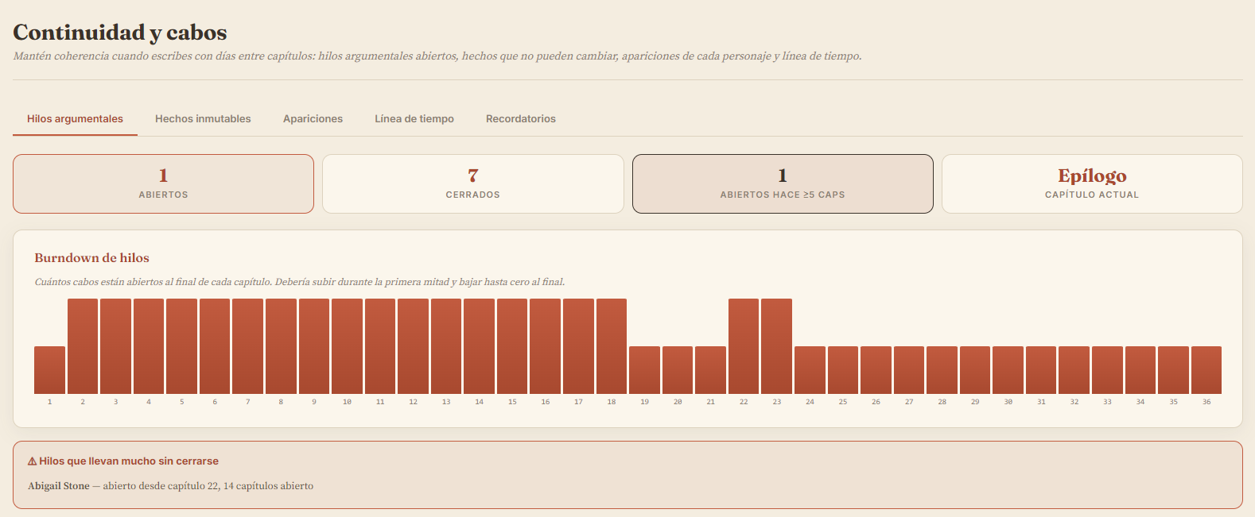Click the Capítulo actual Epílogo card

1092,183
